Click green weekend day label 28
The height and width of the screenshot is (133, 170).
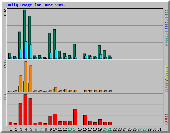point(144,129)
